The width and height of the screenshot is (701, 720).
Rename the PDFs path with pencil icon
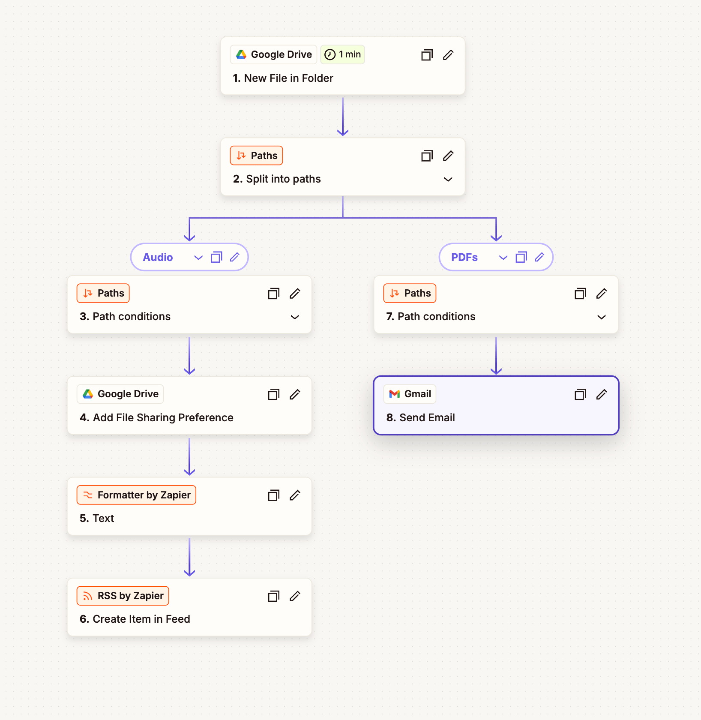tap(539, 257)
